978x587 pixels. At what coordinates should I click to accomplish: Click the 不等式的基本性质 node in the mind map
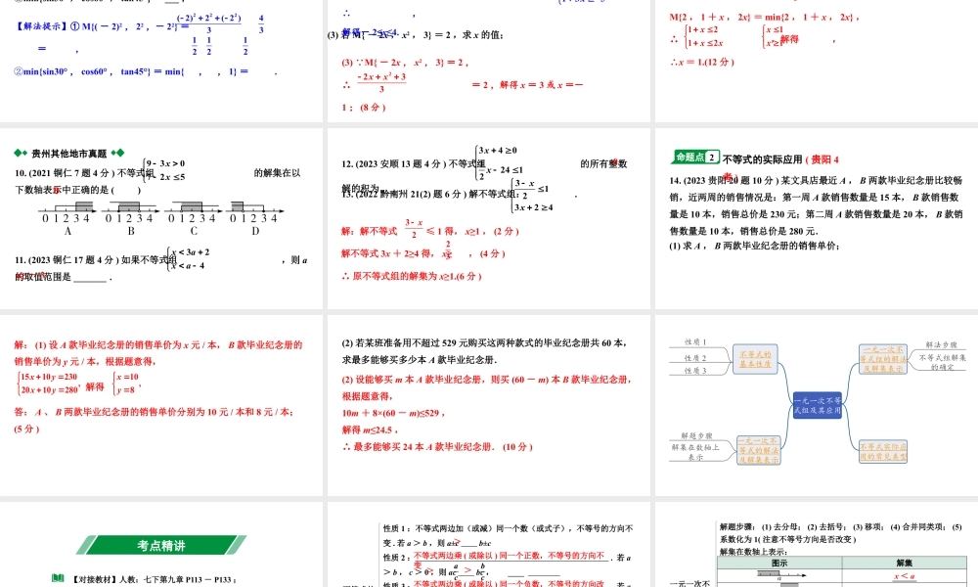(755, 360)
